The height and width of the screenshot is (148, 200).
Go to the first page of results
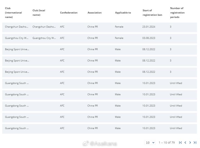(181, 143)
